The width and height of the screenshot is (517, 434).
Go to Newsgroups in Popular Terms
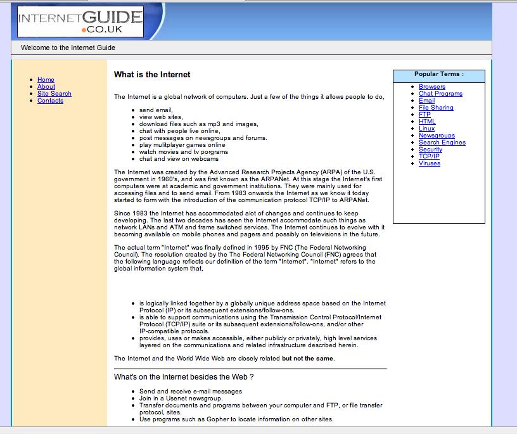click(x=437, y=136)
